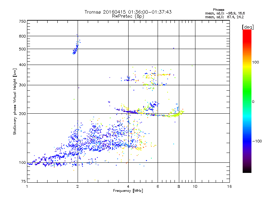270x203 pixels.
Task: Click the '[deg]' colorbar unit label
Action: click(x=248, y=27)
